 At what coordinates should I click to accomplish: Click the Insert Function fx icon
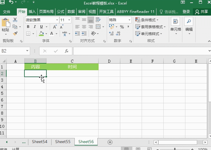click(x=67, y=51)
